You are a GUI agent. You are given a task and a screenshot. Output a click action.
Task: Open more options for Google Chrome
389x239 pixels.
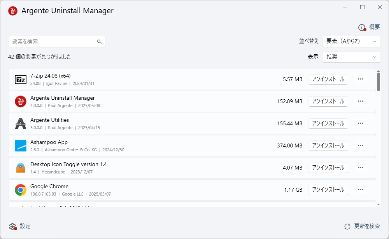[x=361, y=190]
